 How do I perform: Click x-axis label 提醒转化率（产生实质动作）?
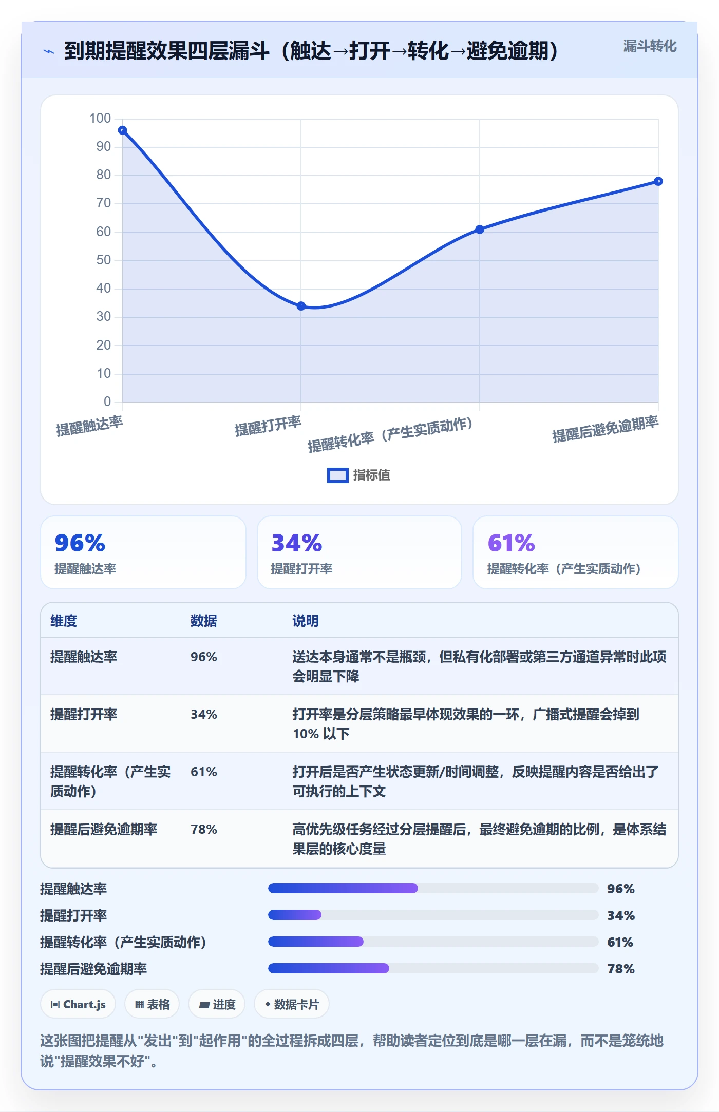click(x=390, y=434)
